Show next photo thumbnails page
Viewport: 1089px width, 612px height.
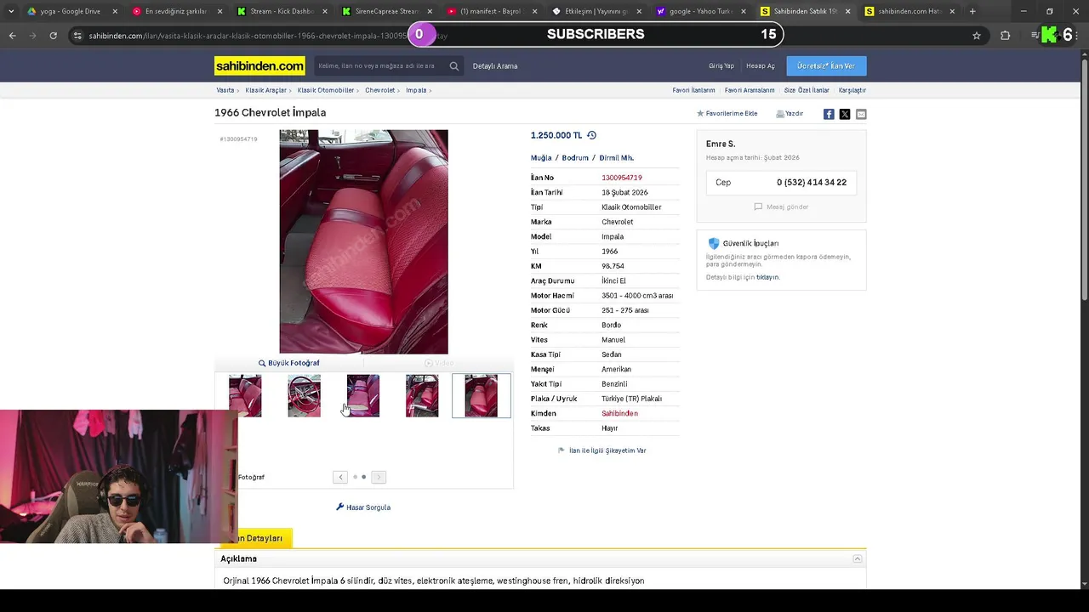click(379, 477)
